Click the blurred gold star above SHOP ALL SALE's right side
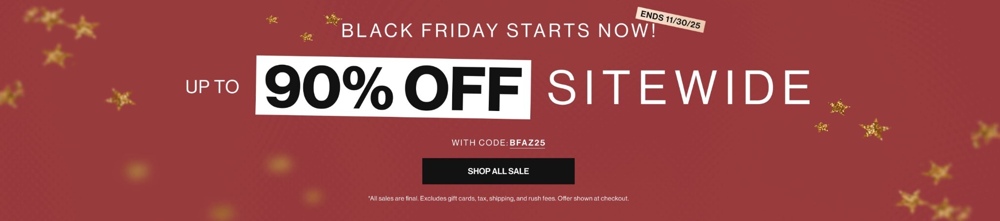 click(937, 171)
